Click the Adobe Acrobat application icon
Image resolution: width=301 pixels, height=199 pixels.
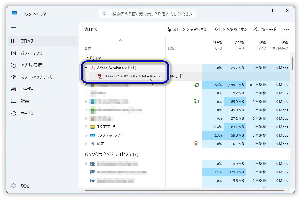(92, 68)
